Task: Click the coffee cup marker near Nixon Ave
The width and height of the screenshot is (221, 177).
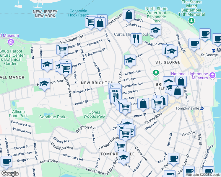Action: (174, 159)
